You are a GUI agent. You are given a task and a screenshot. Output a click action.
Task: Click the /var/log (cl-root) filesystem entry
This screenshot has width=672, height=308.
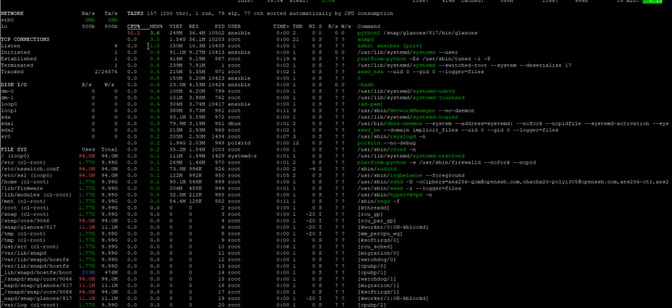coord(59,305)
